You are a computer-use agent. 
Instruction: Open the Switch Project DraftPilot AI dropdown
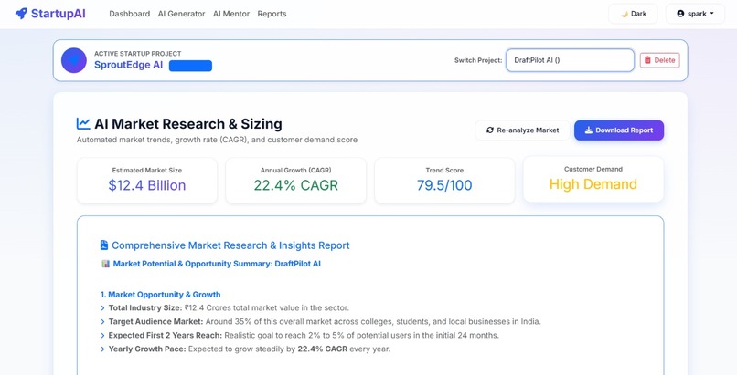[570, 60]
